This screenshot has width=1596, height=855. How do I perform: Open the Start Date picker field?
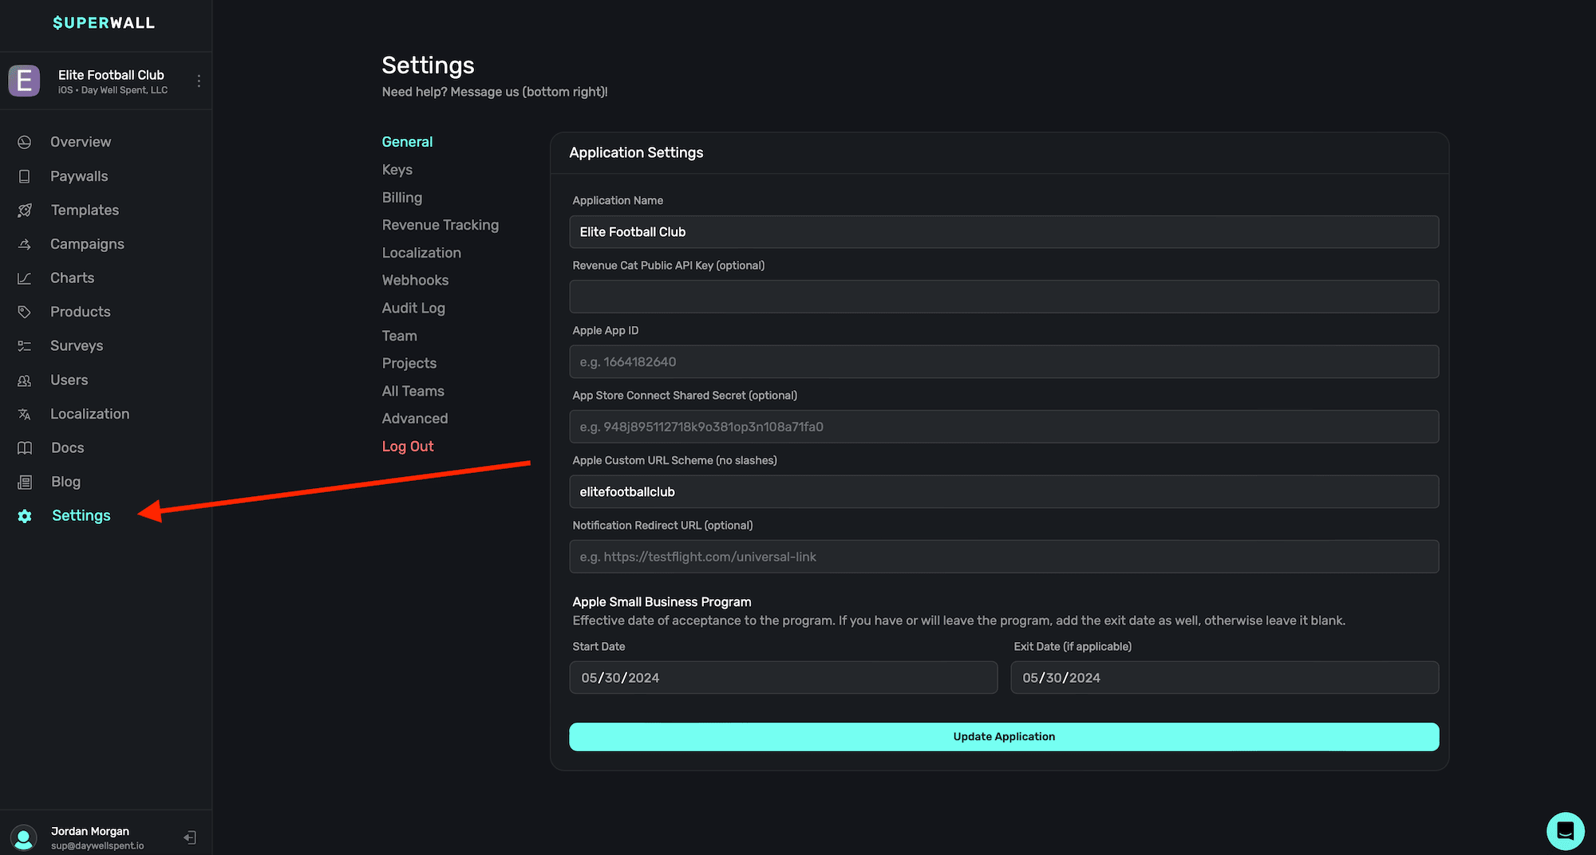point(783,678)
